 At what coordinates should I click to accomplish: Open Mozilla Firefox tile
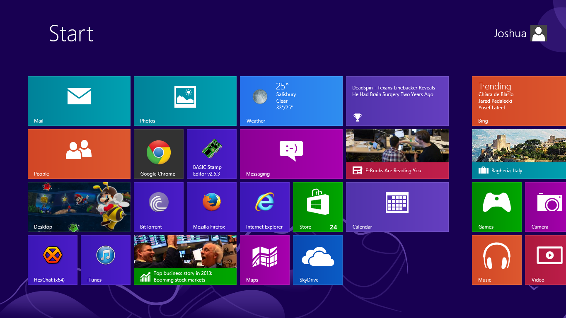coord(211,207)
